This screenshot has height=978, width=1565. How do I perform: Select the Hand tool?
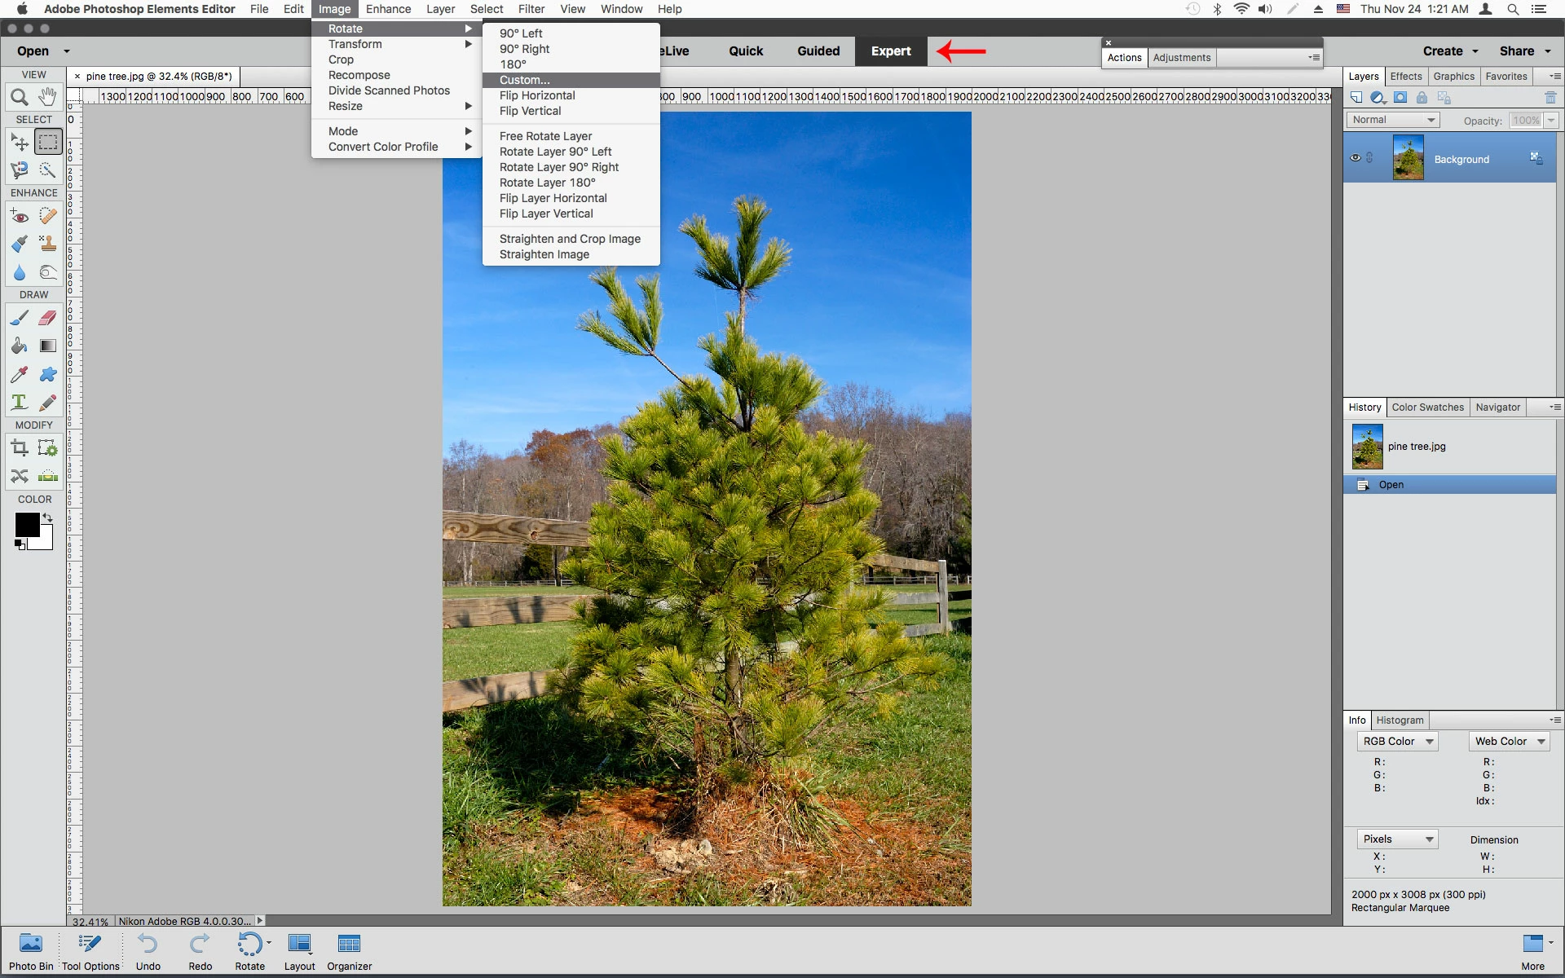[x=48, y=97]
